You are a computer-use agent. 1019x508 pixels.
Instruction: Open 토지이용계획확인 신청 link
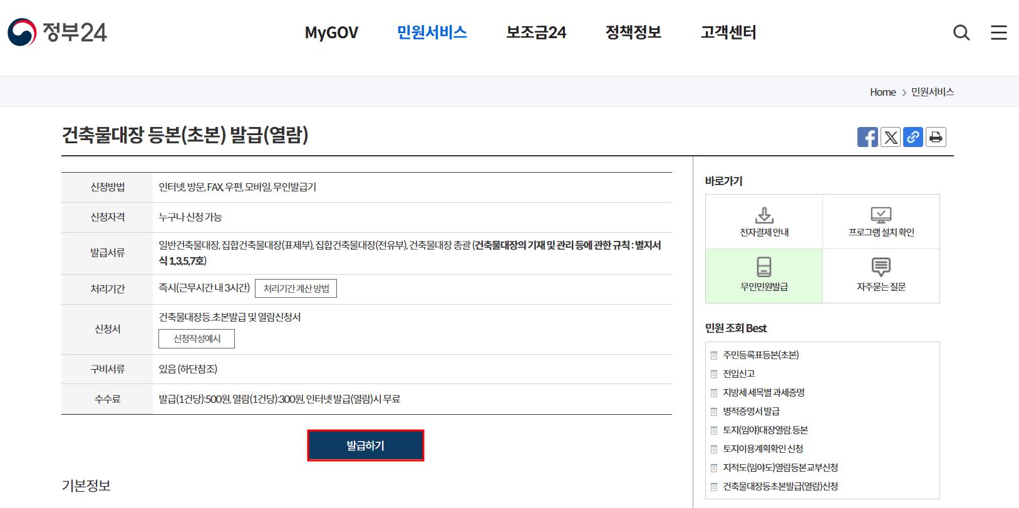763,449
